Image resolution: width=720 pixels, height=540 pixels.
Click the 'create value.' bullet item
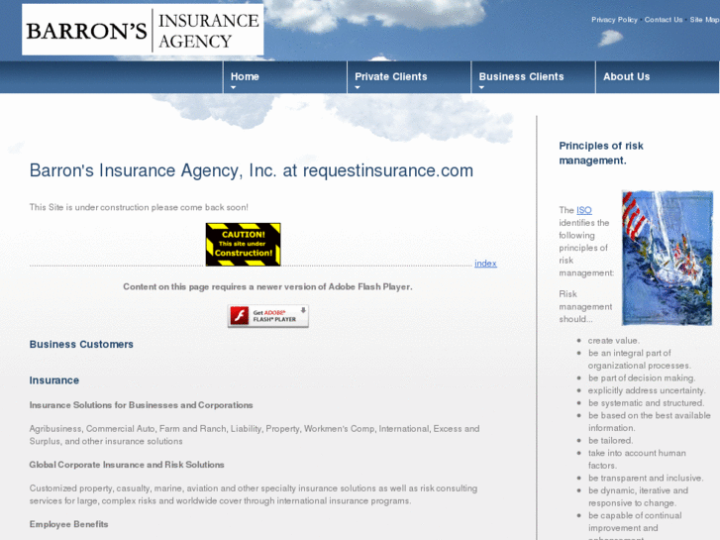613,341
